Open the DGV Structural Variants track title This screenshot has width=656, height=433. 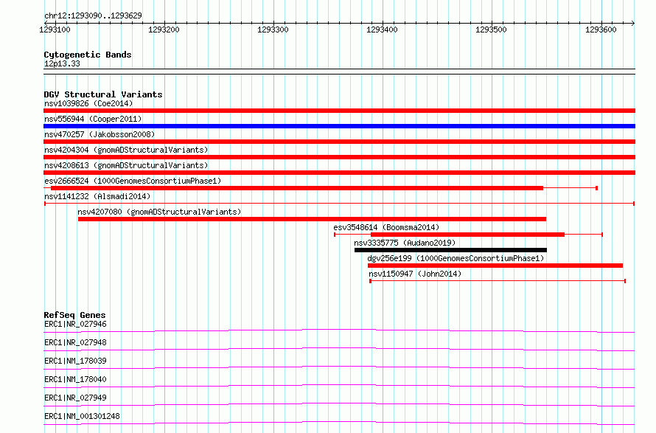103,94
